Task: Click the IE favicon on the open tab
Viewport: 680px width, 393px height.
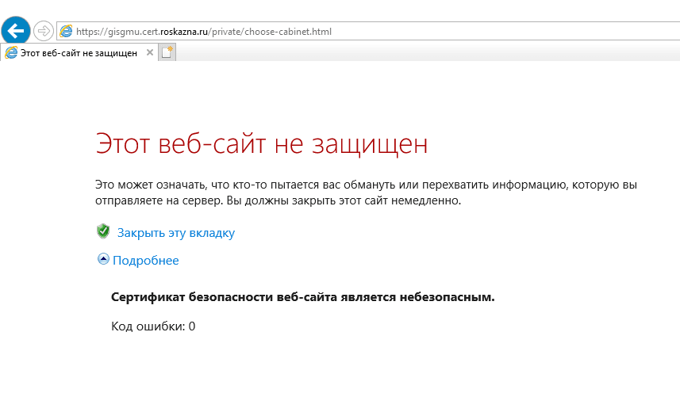Action: (x=11, y=52)
